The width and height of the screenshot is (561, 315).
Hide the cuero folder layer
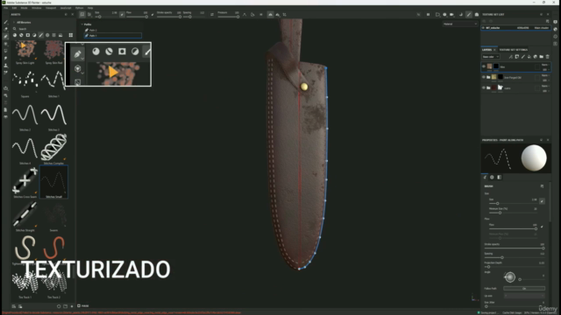tap(484, 87)
